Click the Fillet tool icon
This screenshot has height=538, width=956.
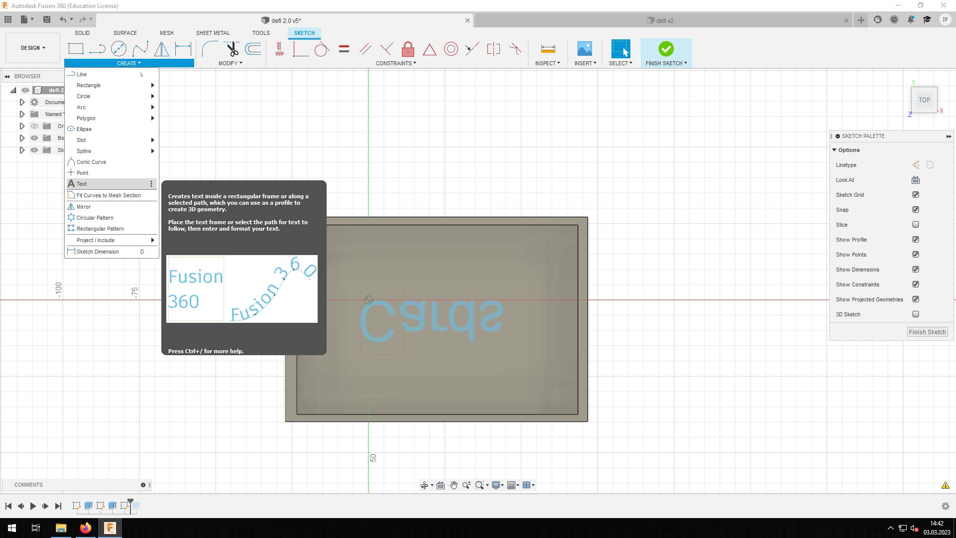[x=210, y=49]
